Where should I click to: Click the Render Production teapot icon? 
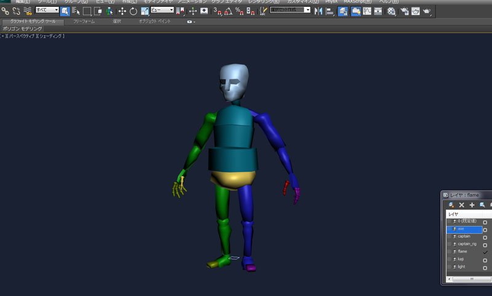(x=427, y=11)
